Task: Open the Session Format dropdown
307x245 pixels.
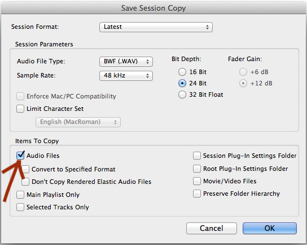Action: click(x=156, y=27)
